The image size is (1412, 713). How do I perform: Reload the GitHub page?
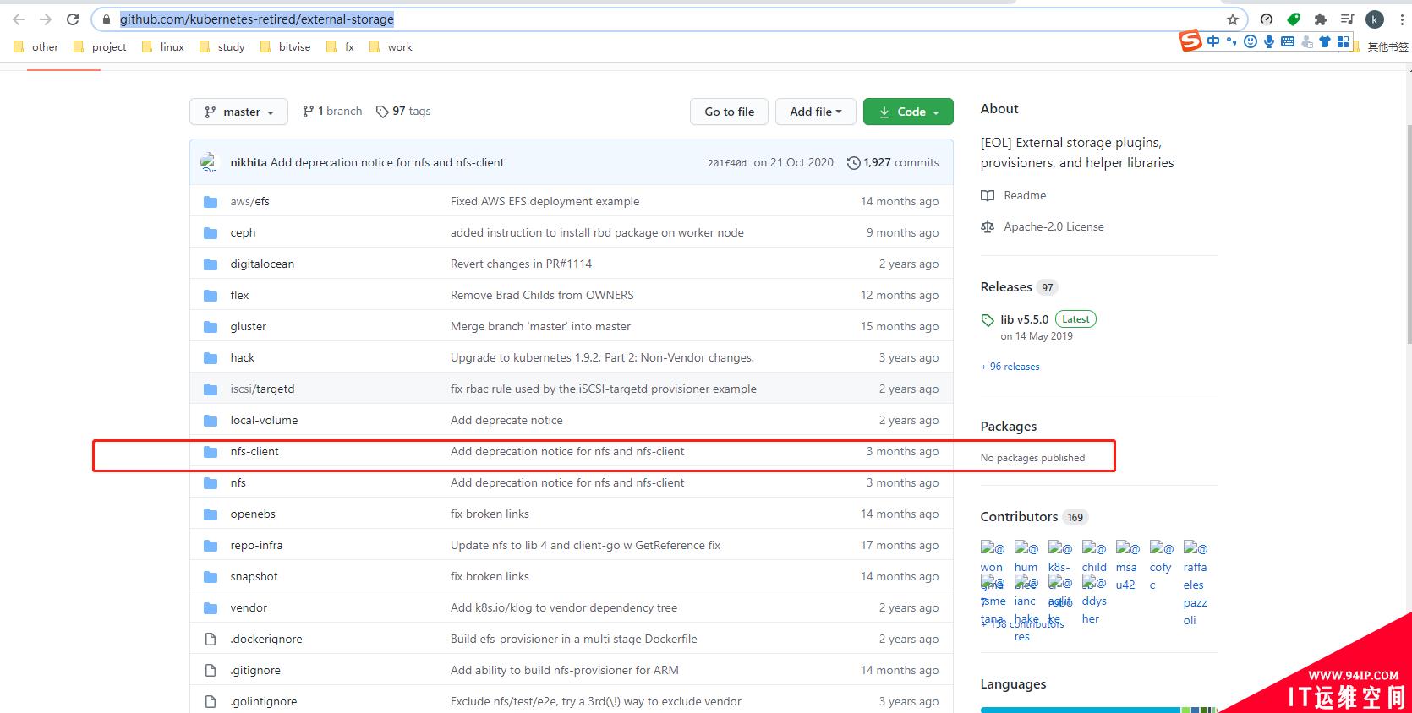73,19
